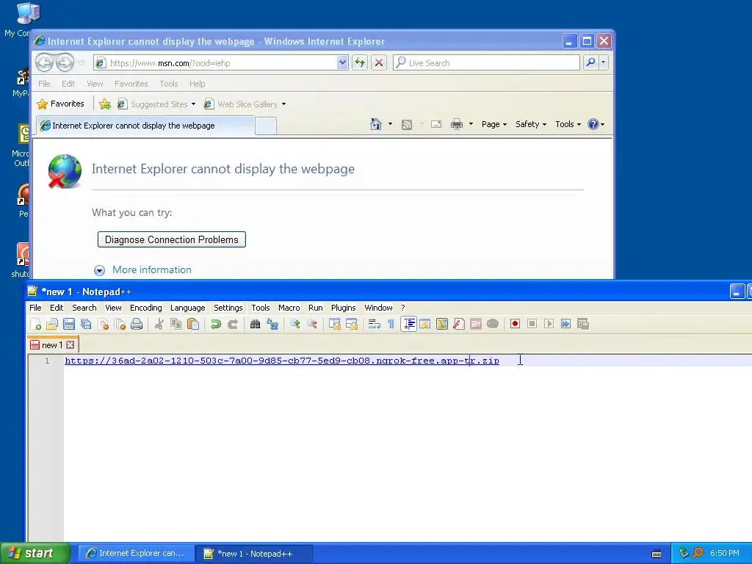Open Encoding menu in Notepad++
The height and width of the screenshot is (564, 752).
(146, 308)
